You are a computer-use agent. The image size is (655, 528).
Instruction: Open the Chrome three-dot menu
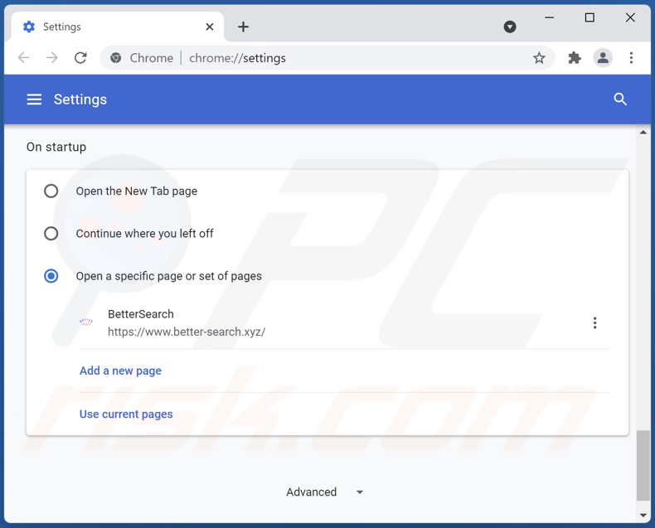click(x=631, y=58)
